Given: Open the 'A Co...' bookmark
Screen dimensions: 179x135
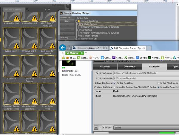Looking at the screenshot, I should [x=94, y=58].
